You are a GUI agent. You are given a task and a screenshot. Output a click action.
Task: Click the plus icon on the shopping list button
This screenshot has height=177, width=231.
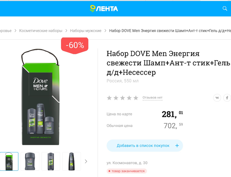coord(177,145)
